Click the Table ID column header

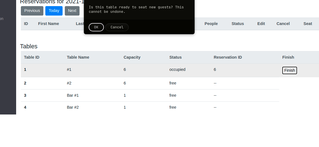(x=31, y=57)
